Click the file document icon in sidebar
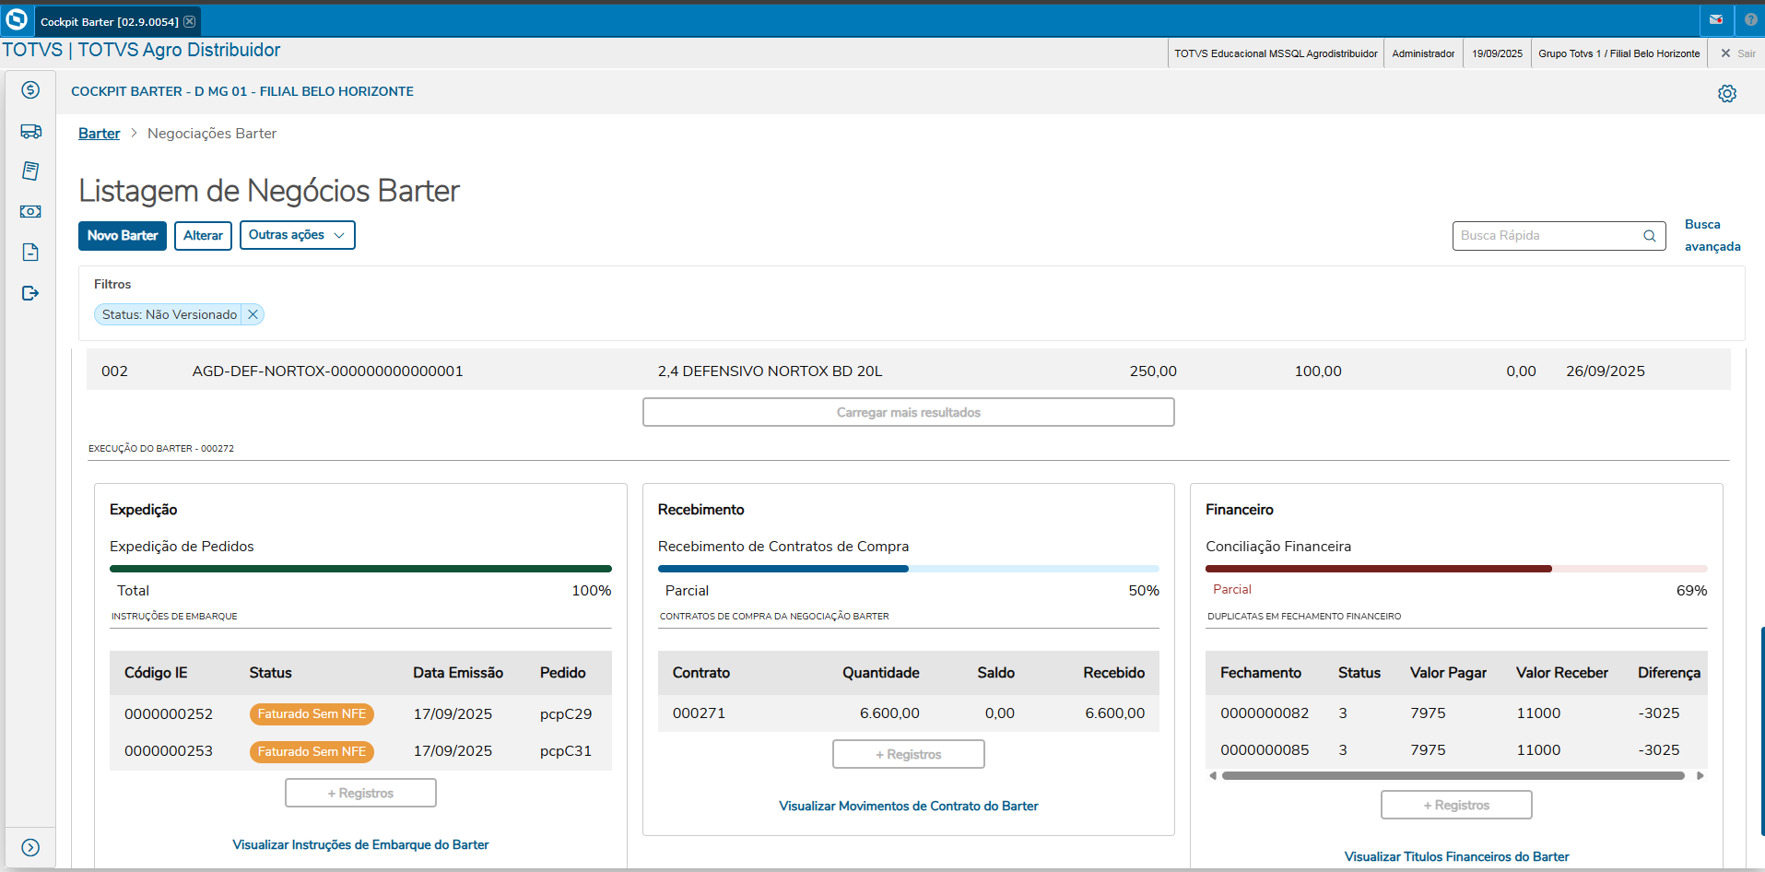This screenshot has height=872, width=1765. (30, 252)
